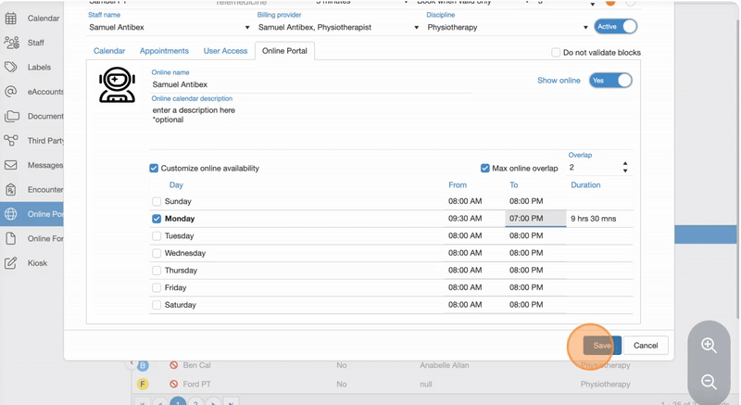
Task: Check Do not validate blocks box
Action: pyautogui.click(x=556, y=53)
